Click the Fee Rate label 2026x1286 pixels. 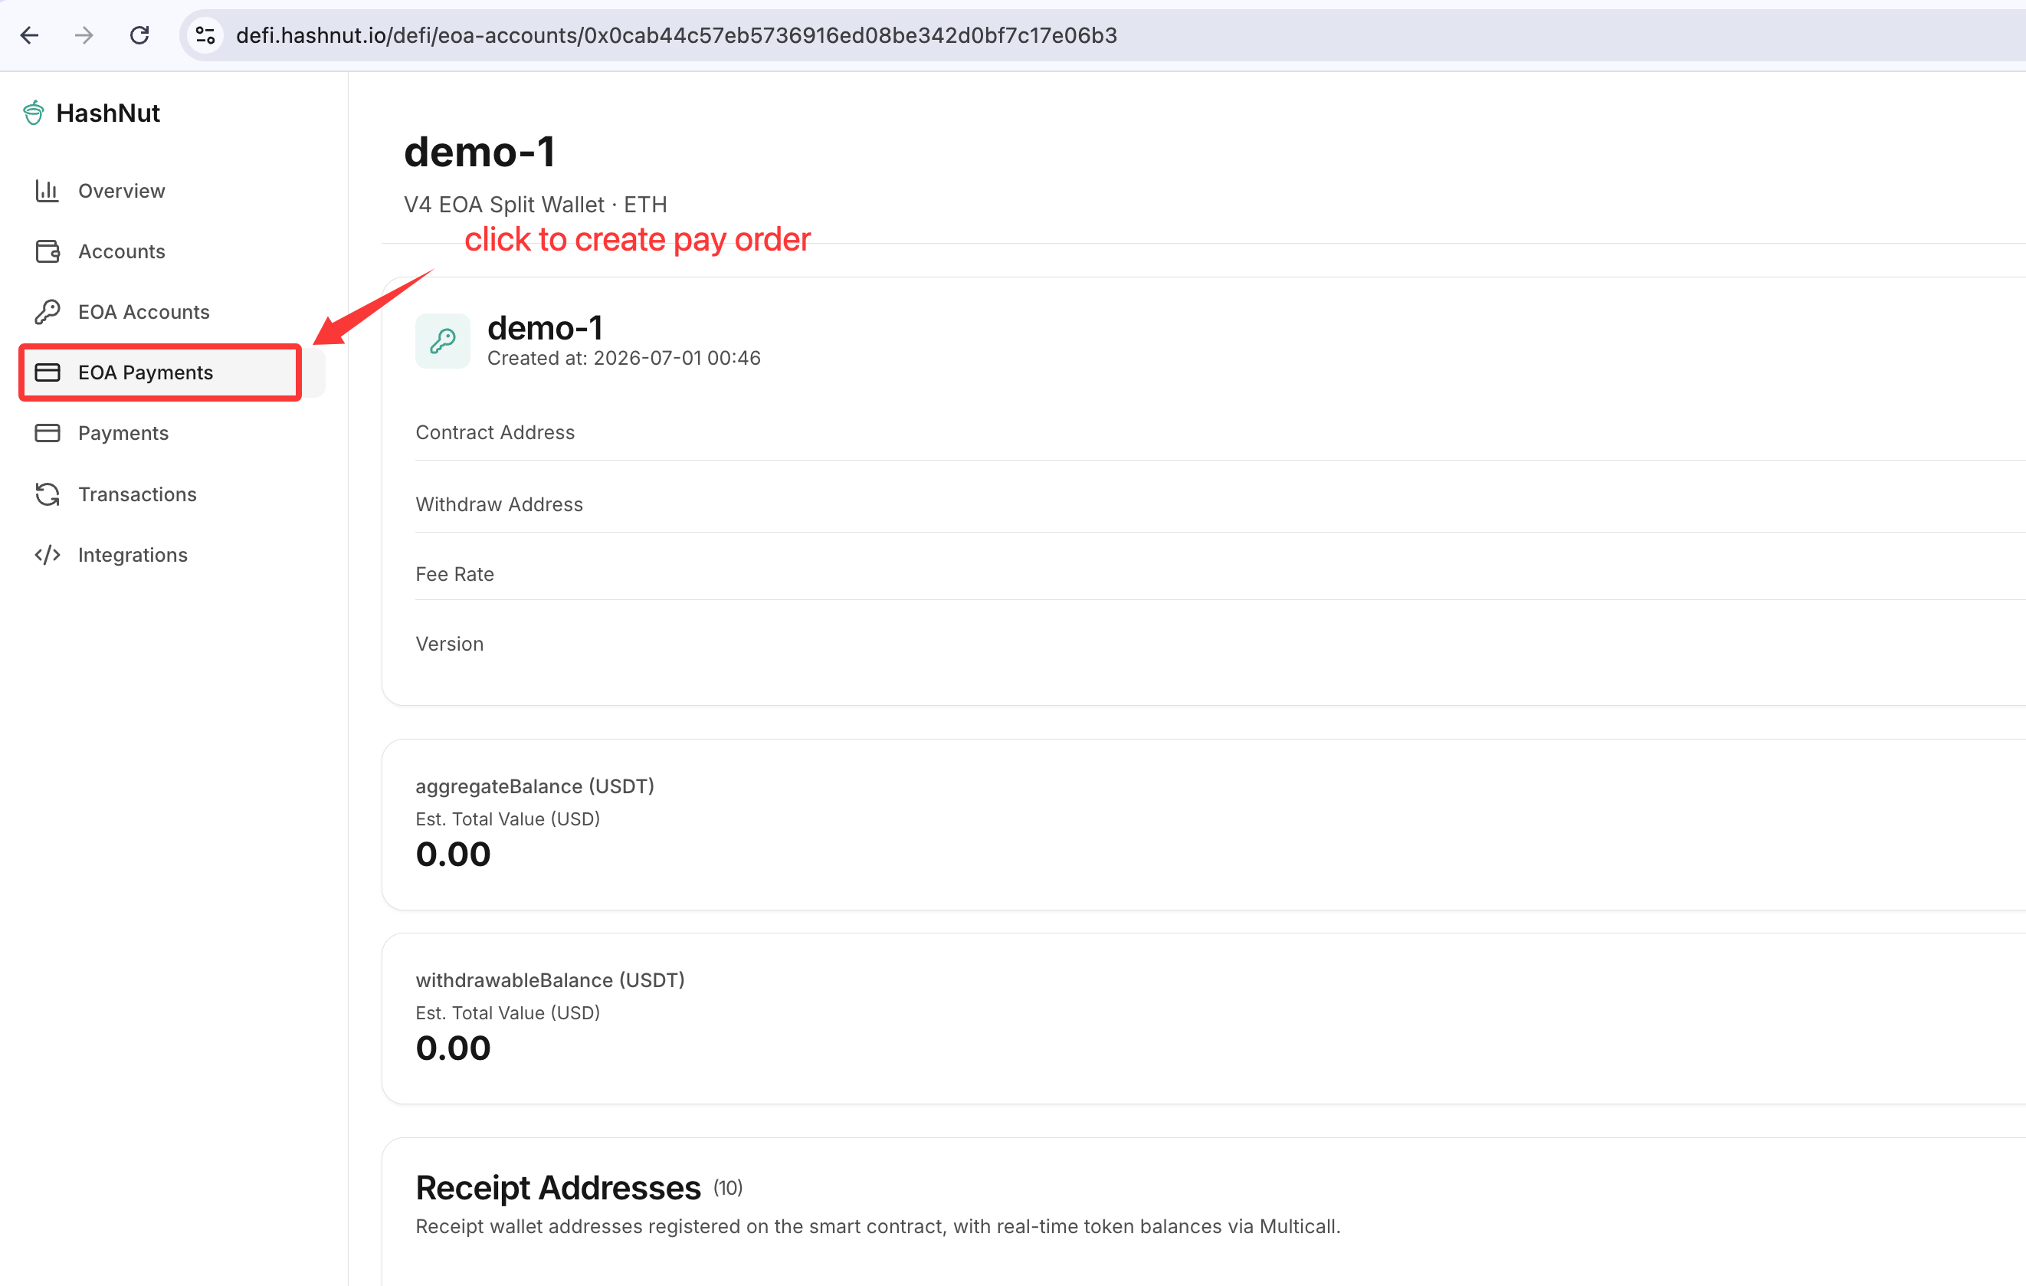pyautogui.click(x=455, y=574)
